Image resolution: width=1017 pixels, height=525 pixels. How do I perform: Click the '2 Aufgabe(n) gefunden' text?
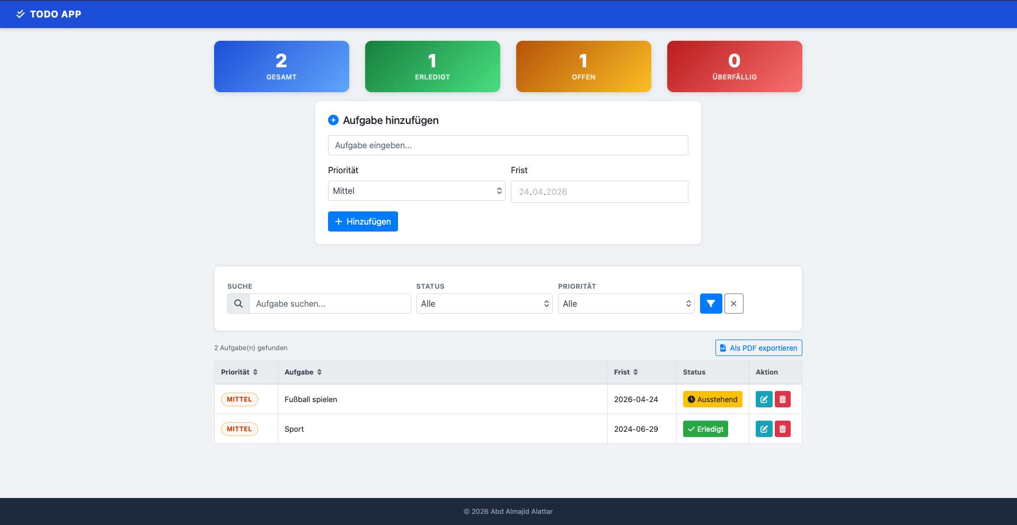point(251,348)
